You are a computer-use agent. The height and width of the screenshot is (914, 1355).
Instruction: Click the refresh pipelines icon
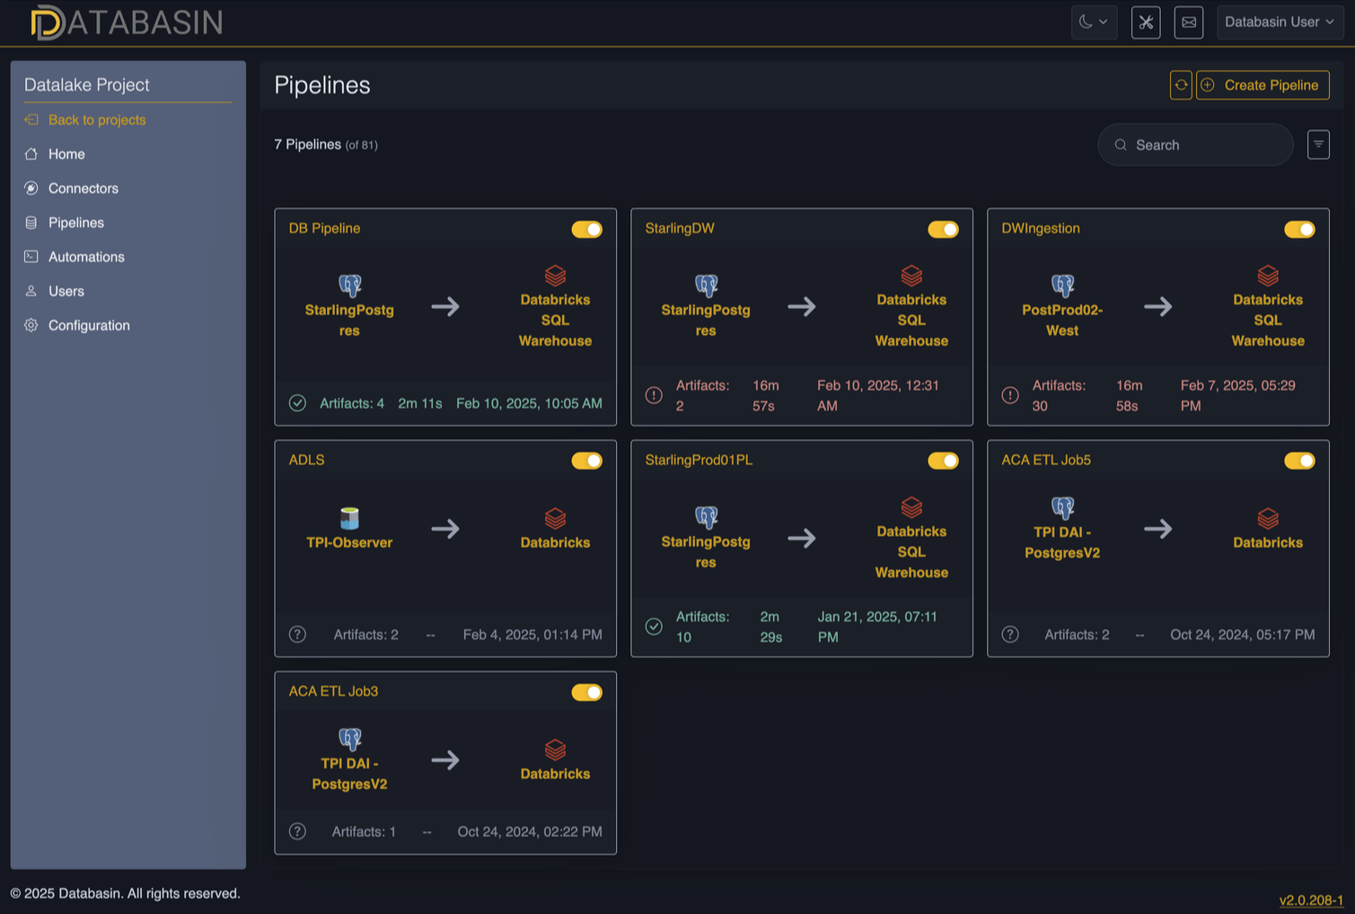[1181, 85]
